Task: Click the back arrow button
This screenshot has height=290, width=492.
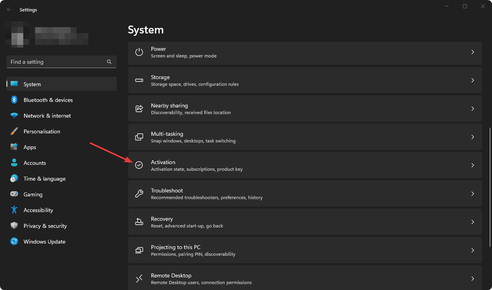Action: (x=9, y=9)
